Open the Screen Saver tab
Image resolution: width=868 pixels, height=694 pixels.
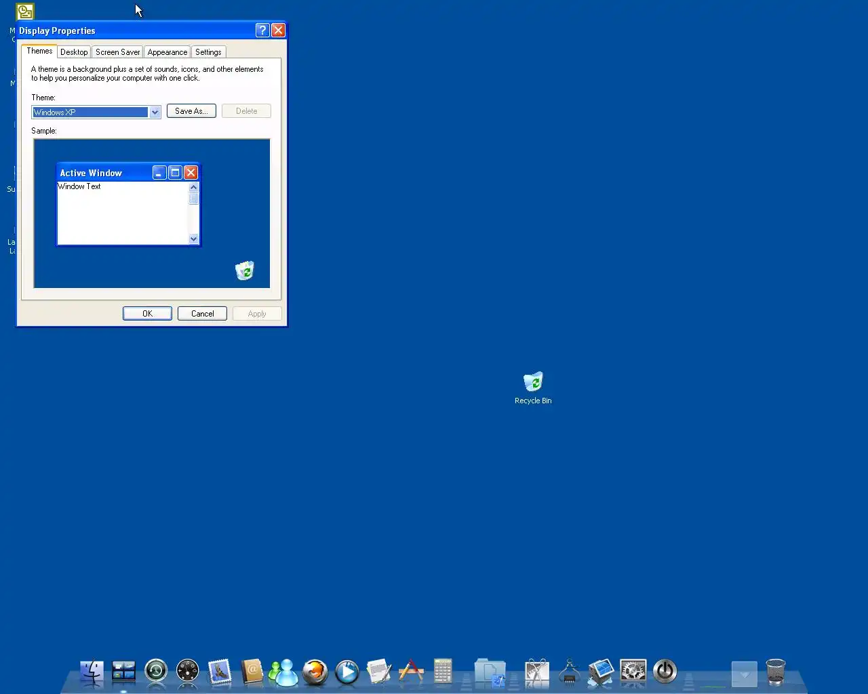117,52
